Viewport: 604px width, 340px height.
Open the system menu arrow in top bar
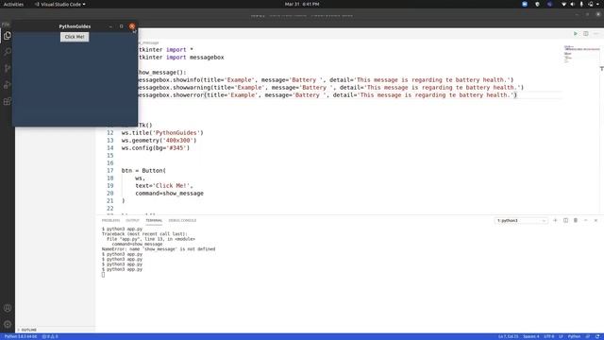pyautogui.click(x=598, y=4)
